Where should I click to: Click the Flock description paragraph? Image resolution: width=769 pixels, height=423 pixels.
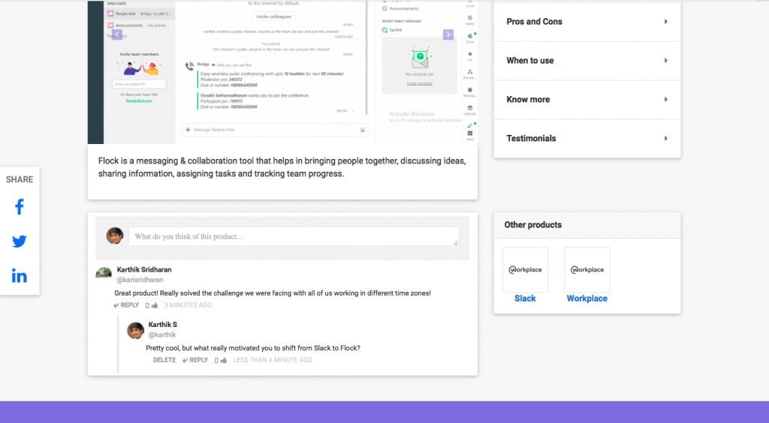[282, 167]
